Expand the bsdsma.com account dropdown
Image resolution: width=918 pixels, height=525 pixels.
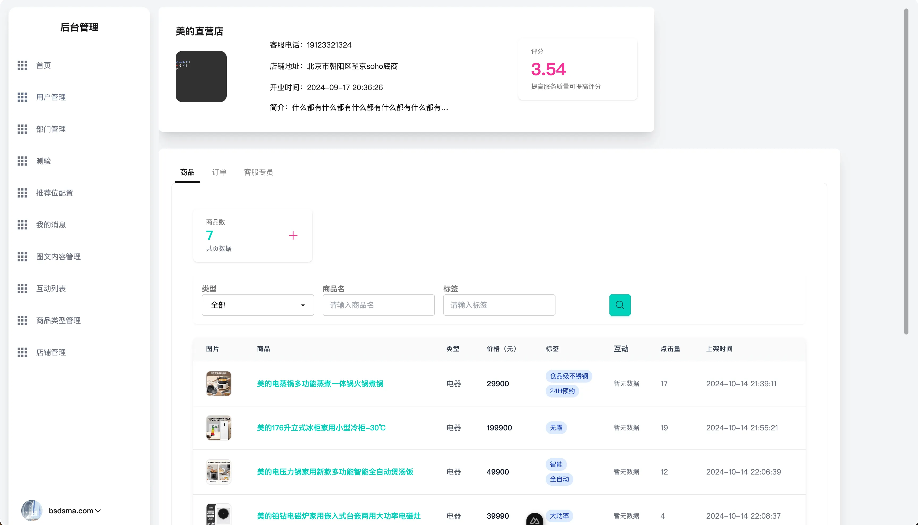coord(74,510)
